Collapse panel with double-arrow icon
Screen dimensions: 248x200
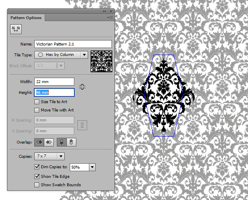104,11
